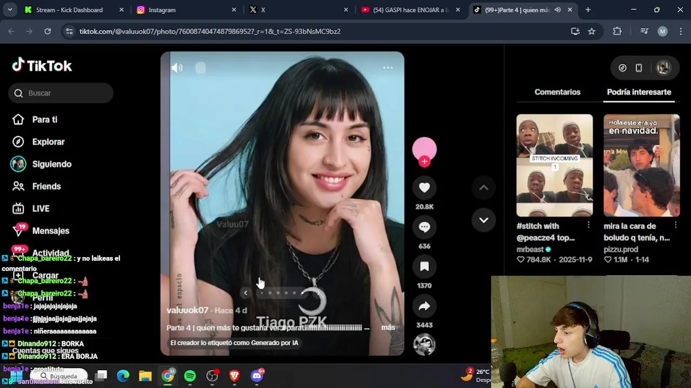The width and height of the screenshot is (691, 388).
Task: Open the Chrome three-dot menu
Action: (680, 31)
